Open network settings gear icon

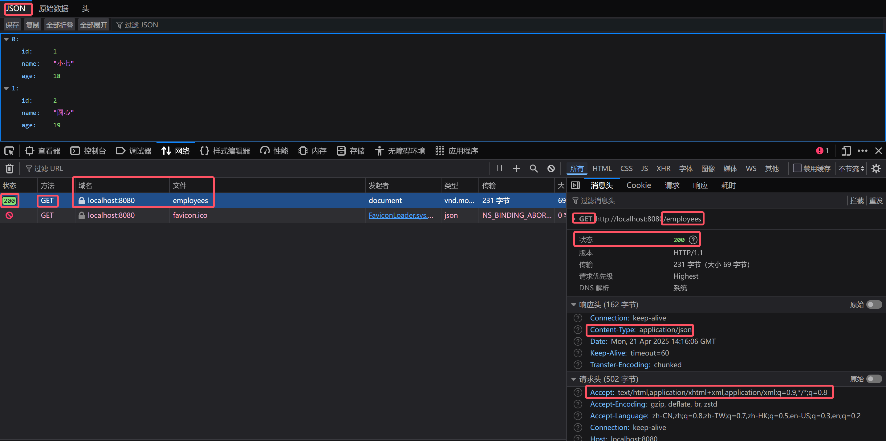pos(876,168)
